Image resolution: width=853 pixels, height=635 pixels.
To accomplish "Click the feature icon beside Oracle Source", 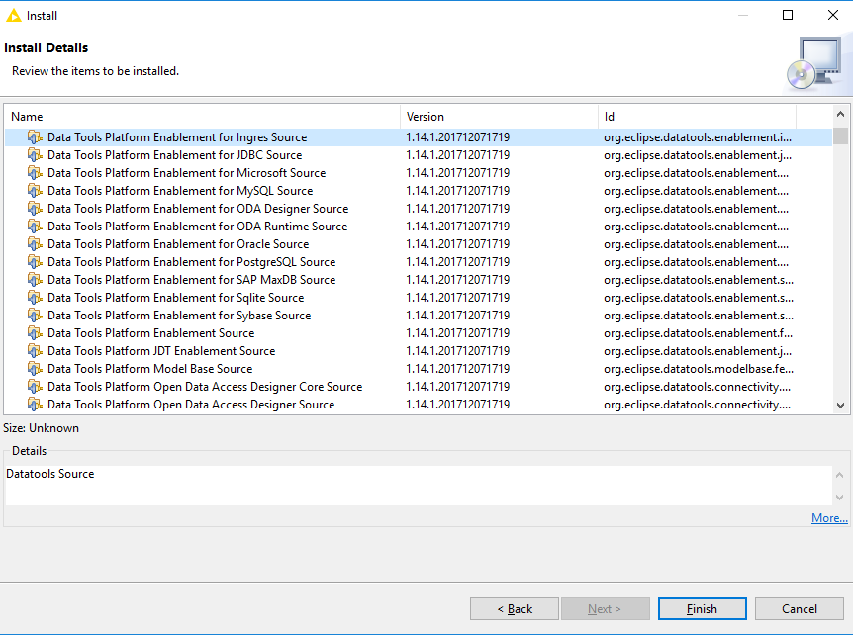I will 35,244.
